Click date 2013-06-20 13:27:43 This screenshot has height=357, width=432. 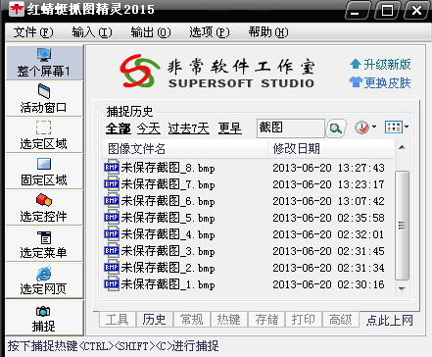tap(329, 168)
